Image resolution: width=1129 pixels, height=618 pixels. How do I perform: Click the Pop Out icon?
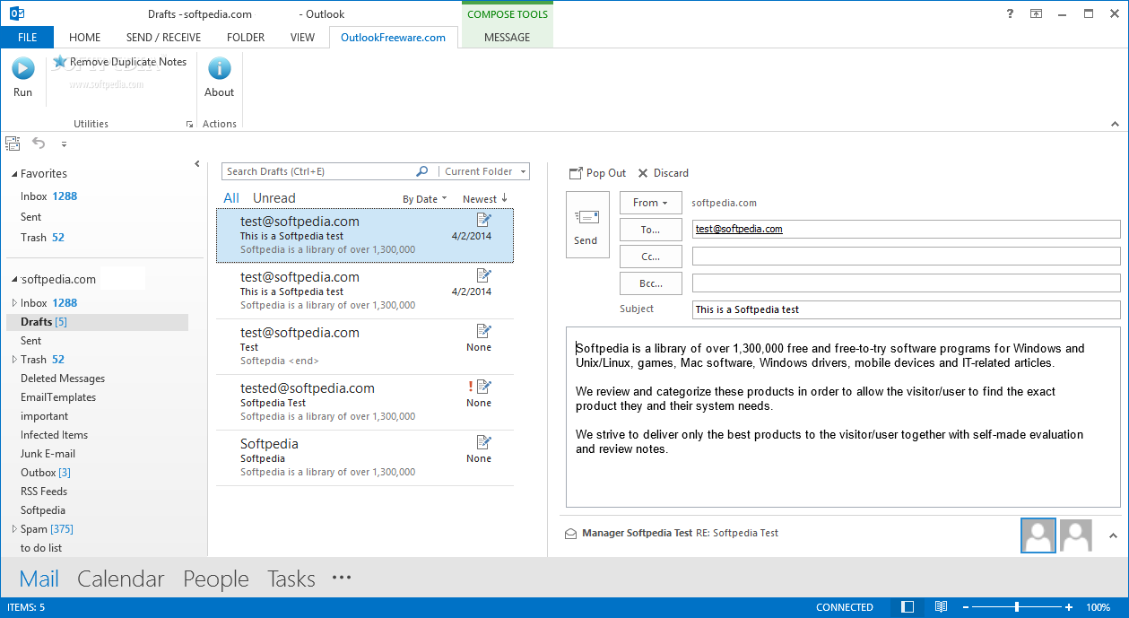click(x=576, y=173)
